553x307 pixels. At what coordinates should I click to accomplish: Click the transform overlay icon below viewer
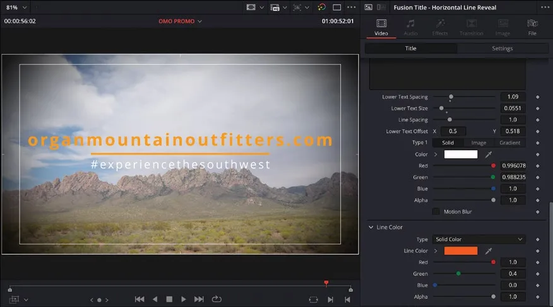click(x=14, y=299)
